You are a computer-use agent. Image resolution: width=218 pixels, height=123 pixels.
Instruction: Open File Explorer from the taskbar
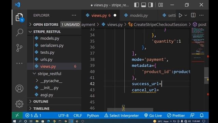tap(37, 121)
